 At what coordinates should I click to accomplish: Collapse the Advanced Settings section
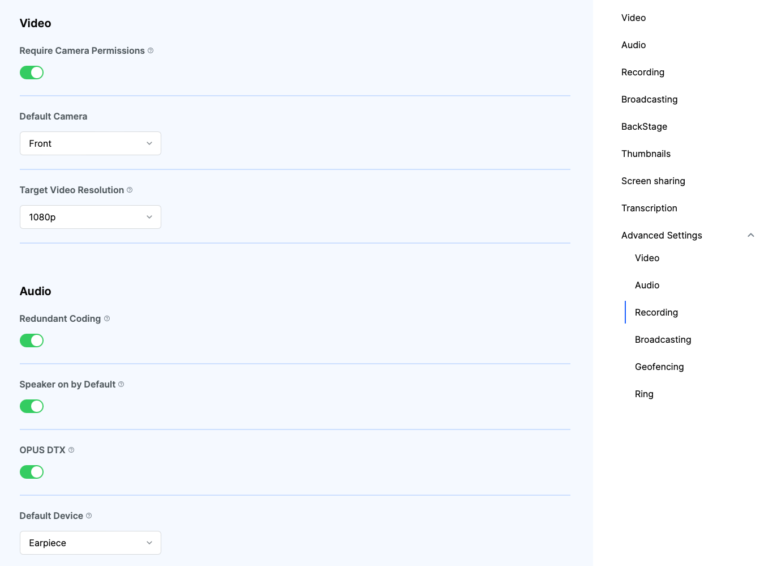tap(750, 235)
